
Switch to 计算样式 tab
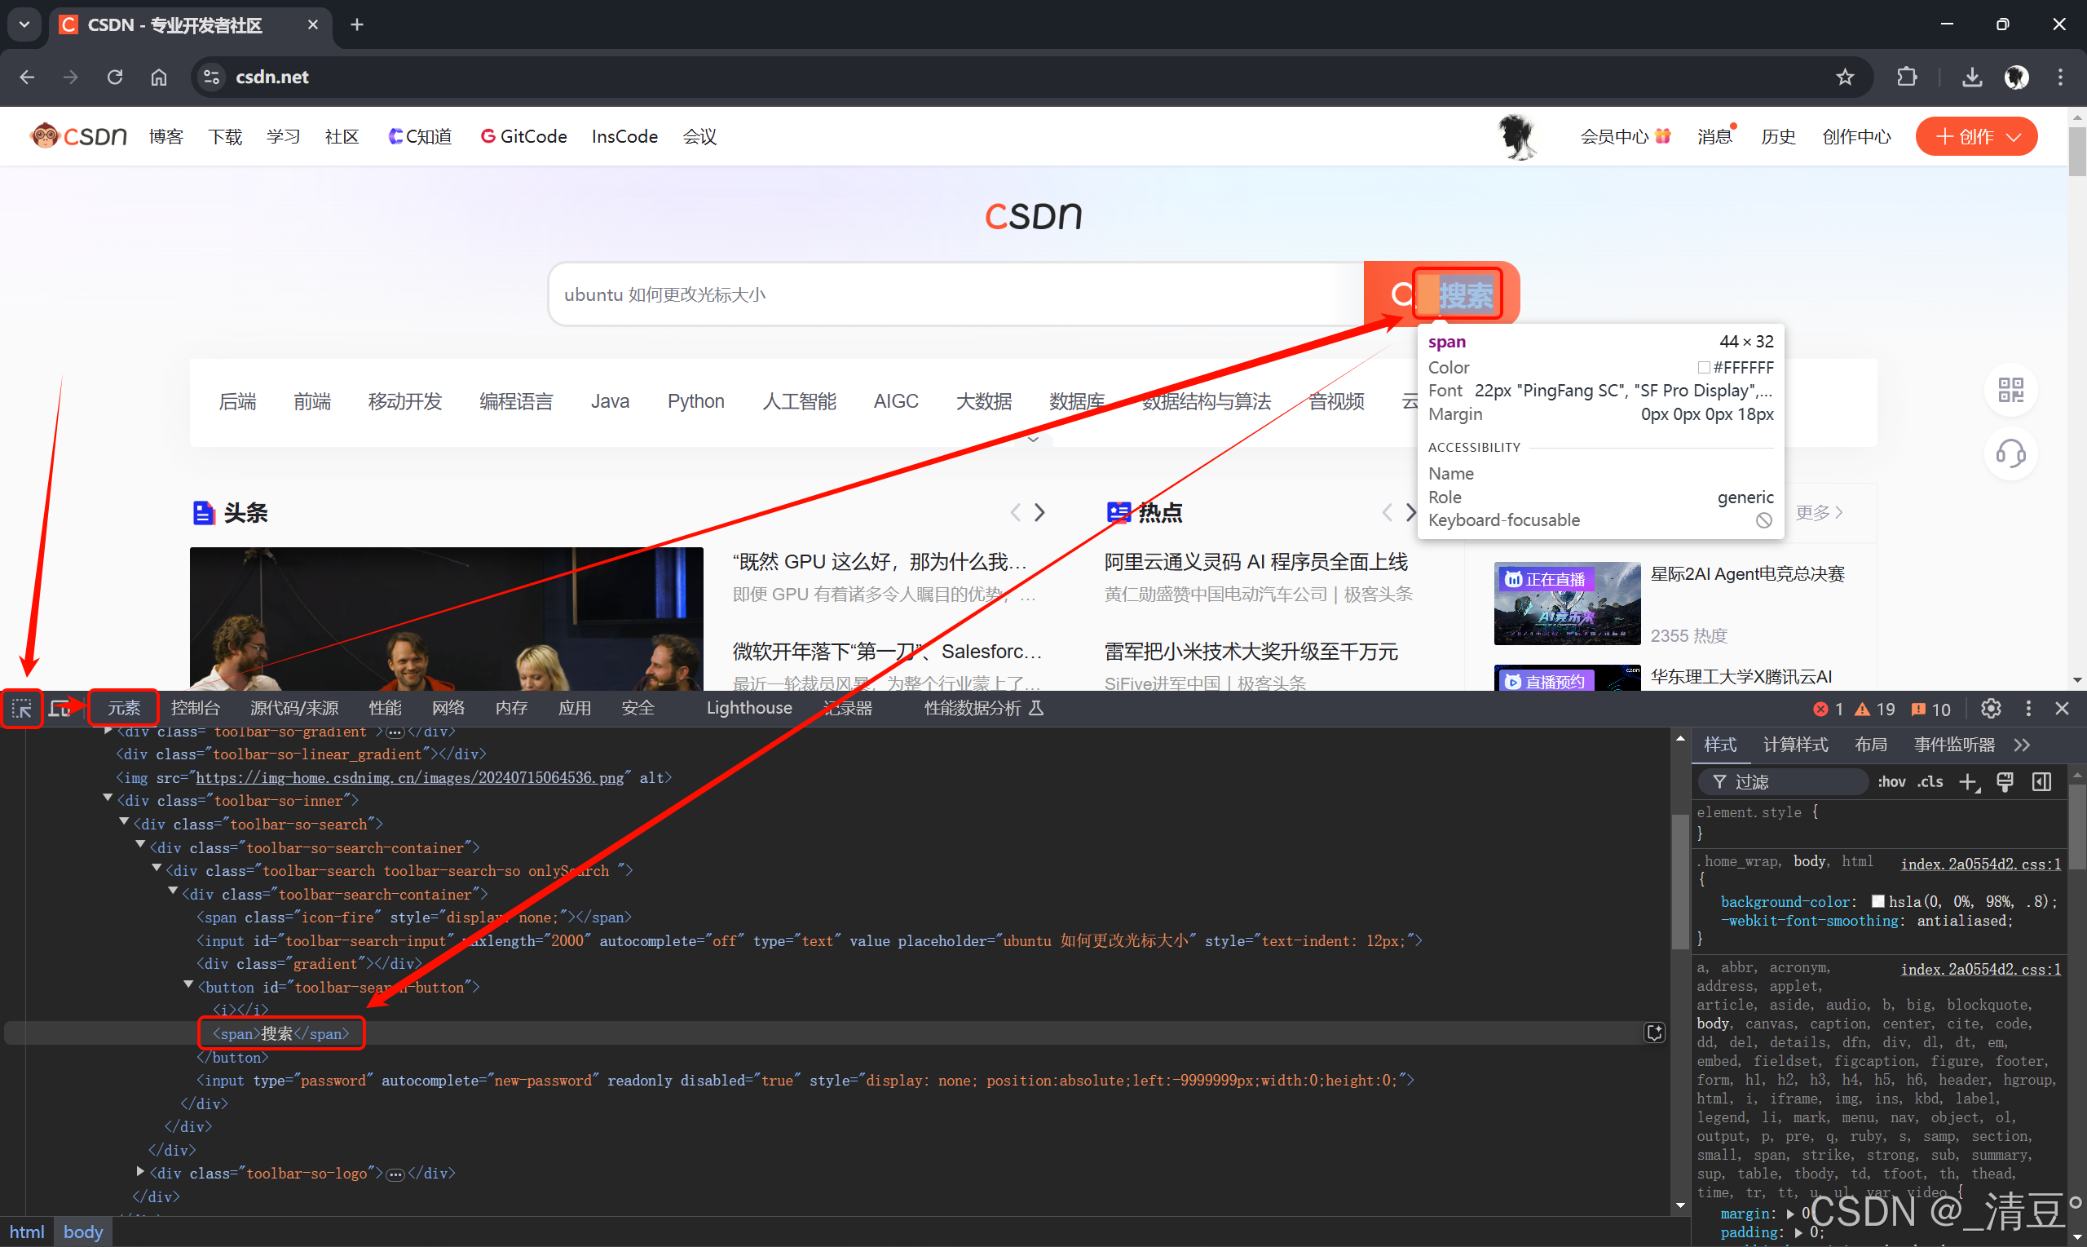[1796, 745]
